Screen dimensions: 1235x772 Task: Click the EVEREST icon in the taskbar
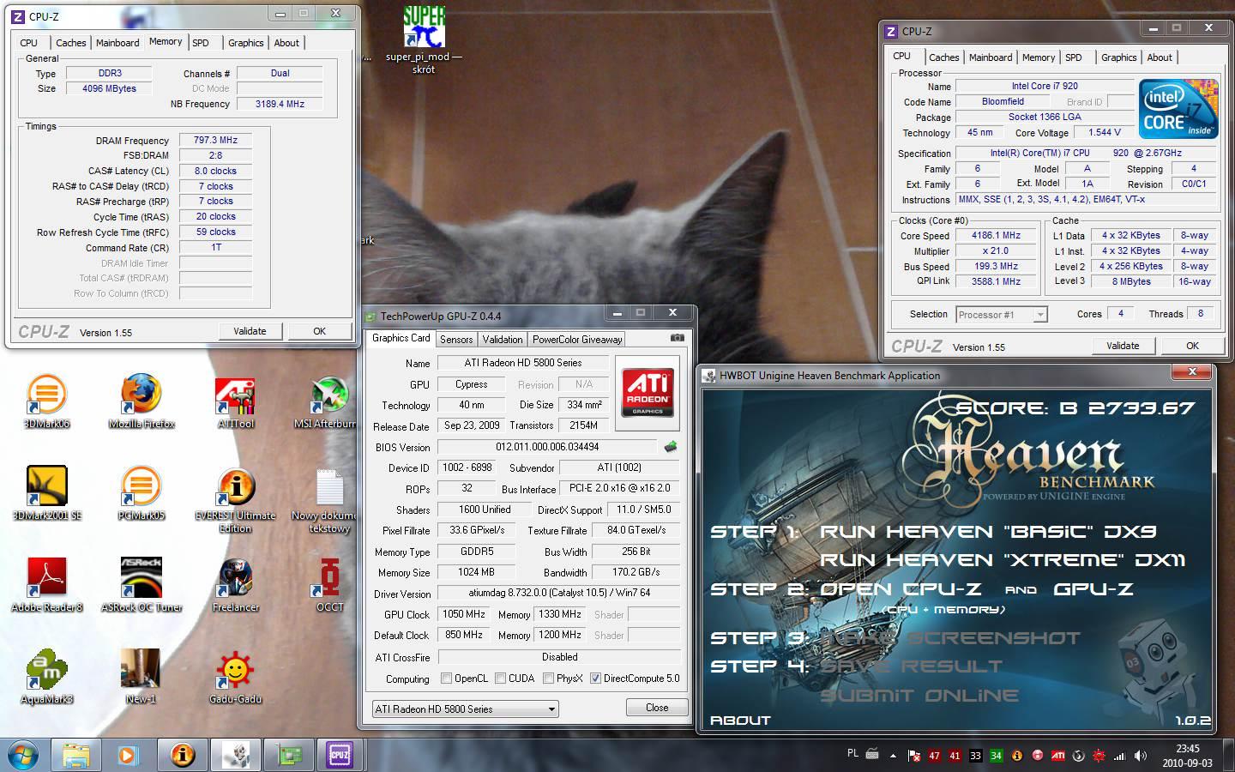pyautogui.click(x=182, y=756)
